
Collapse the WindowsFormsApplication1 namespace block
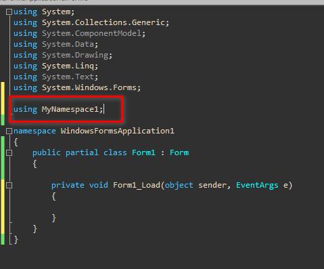click(x=9, y=131)
